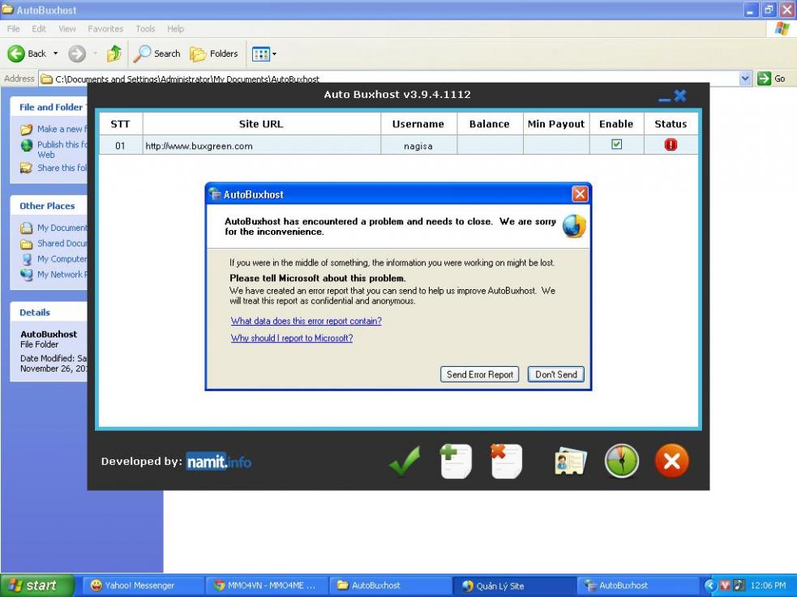797x597 pixels.
Task: Open Views dropdown in Explorer toolbar
Action: tap(264, 53)
